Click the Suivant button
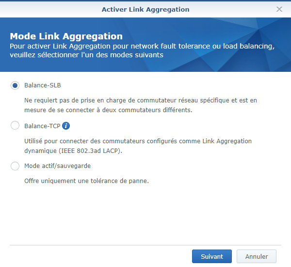This screenshot has height=267, width=291. (x=212, y=256)
